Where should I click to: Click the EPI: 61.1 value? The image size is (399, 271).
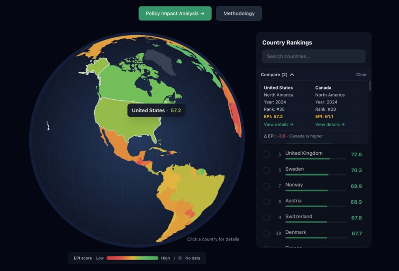(x=324, y=116)
